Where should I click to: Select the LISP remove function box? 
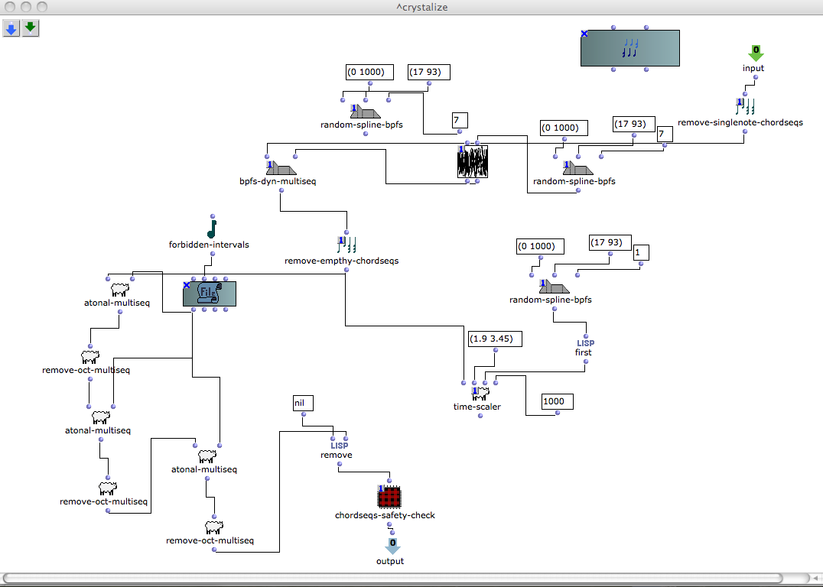338,449
